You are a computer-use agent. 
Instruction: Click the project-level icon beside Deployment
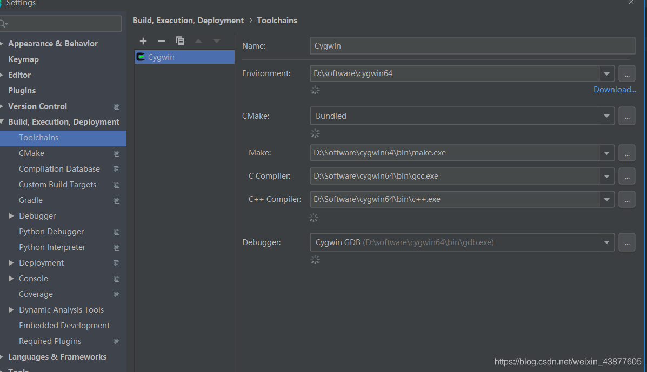[x=116, y=263]
